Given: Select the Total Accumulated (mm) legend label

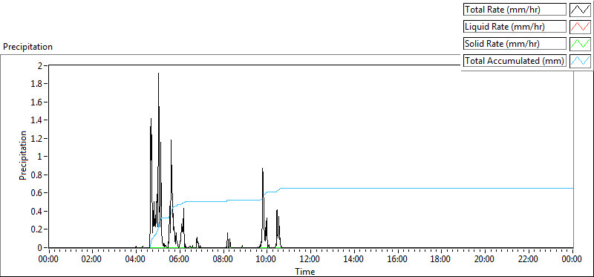Looking at the screenshot, I should pos(515,61).
